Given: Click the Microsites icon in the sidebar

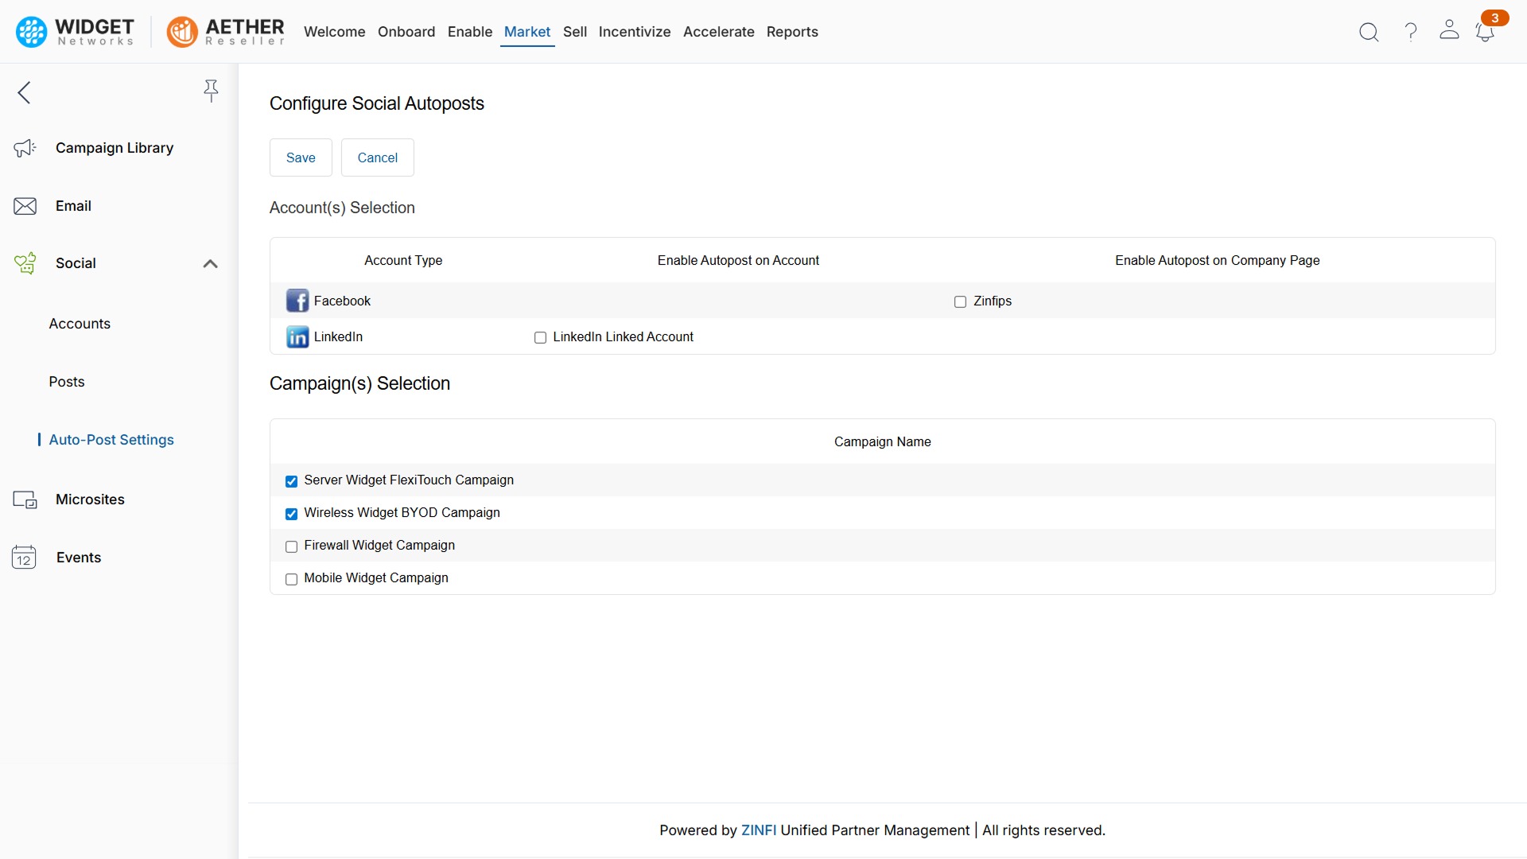Looking at the screenshot, I should click(25, 499).
